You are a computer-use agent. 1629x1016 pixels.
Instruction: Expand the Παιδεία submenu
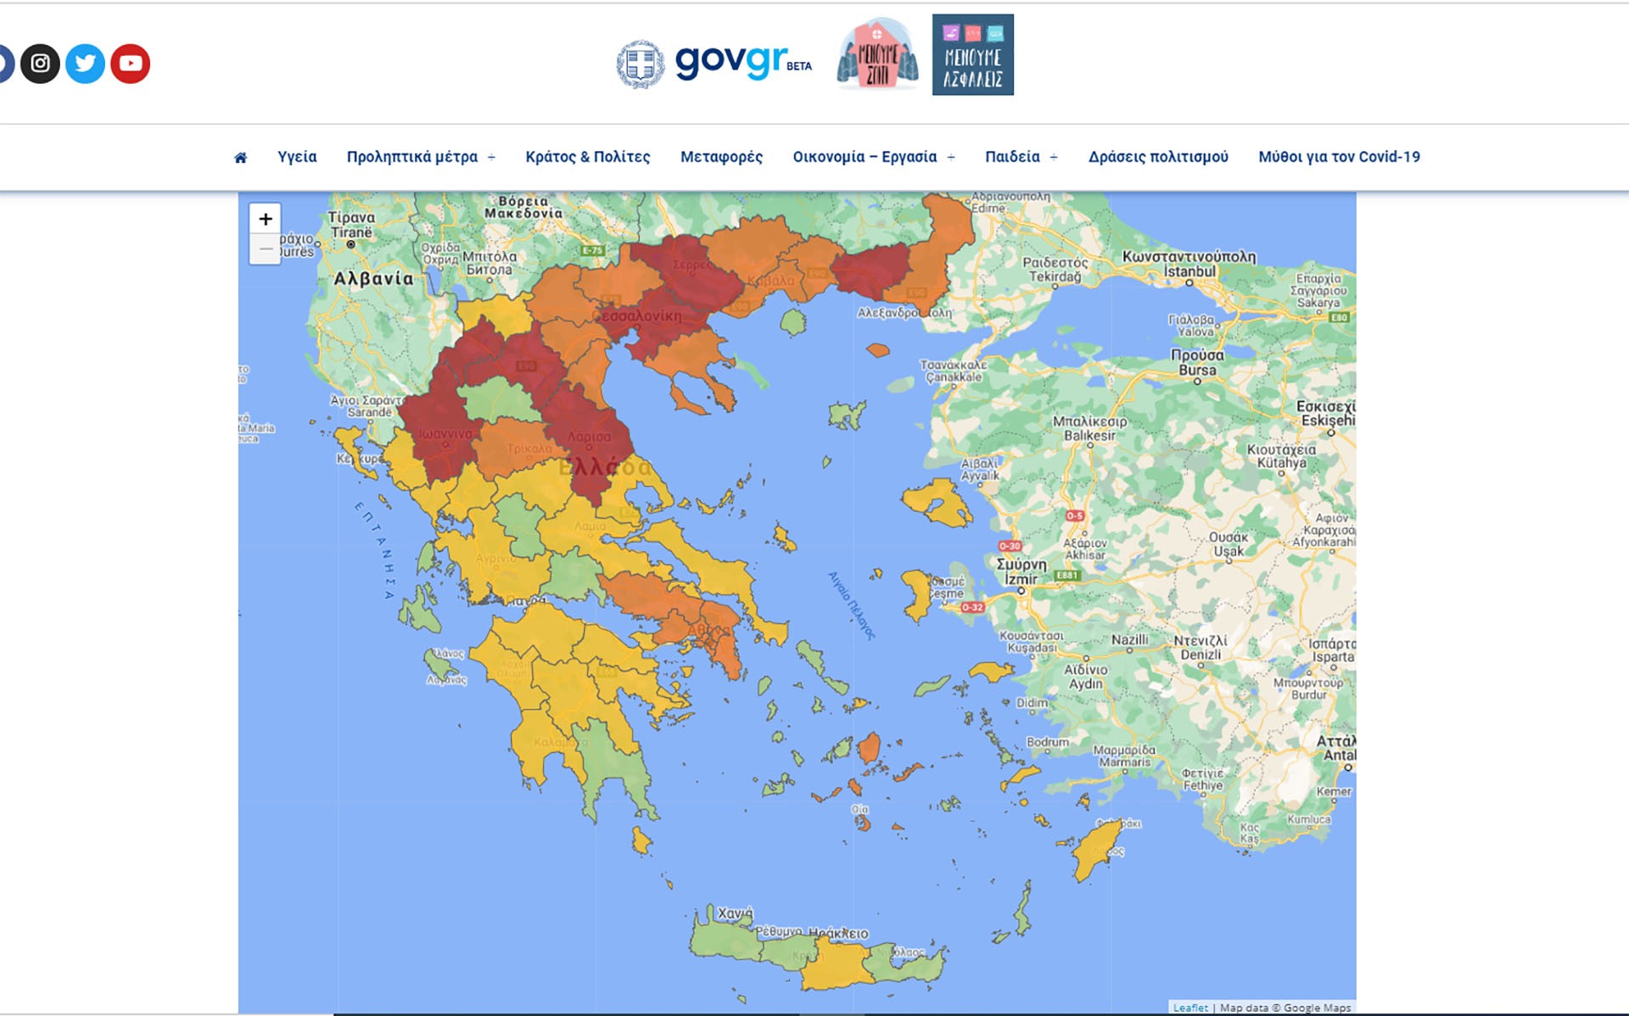coord(1054,158)
